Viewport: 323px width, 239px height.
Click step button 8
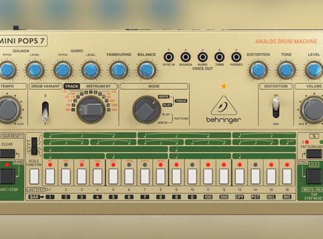(161, 176)
